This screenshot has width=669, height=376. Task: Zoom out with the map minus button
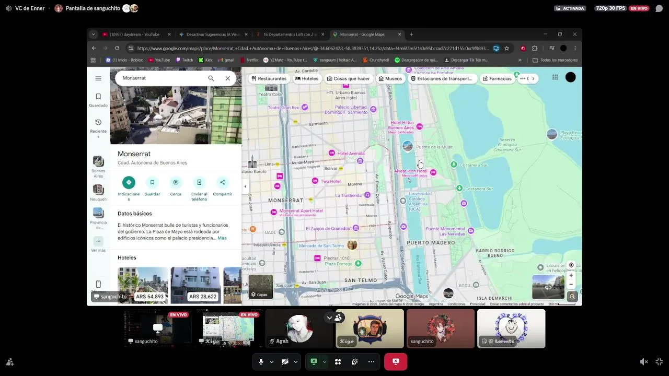(x=571, y=285)
